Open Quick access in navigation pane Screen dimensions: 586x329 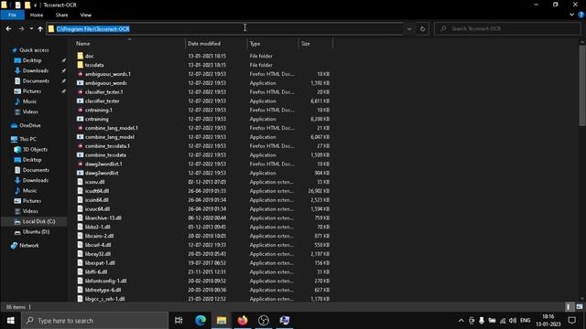(34, 50)
